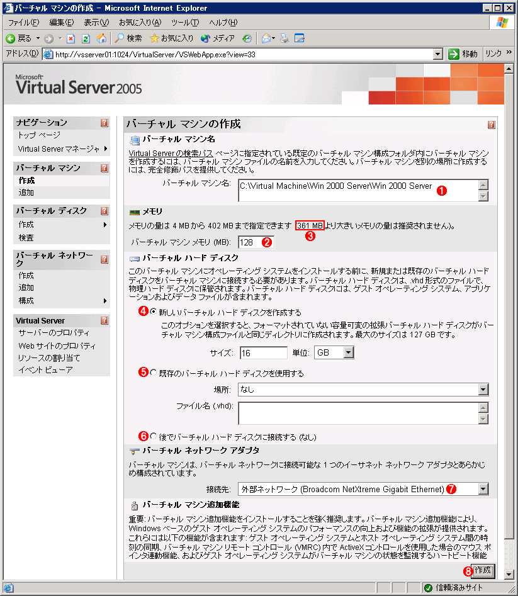Open the 編集(E) menu
The image size is (518, 596).
tap(62, 23)
